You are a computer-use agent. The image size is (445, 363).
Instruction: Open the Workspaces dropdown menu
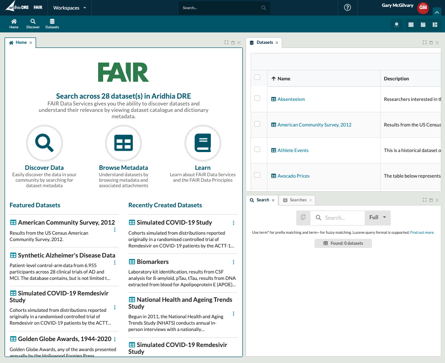point(69,8)
